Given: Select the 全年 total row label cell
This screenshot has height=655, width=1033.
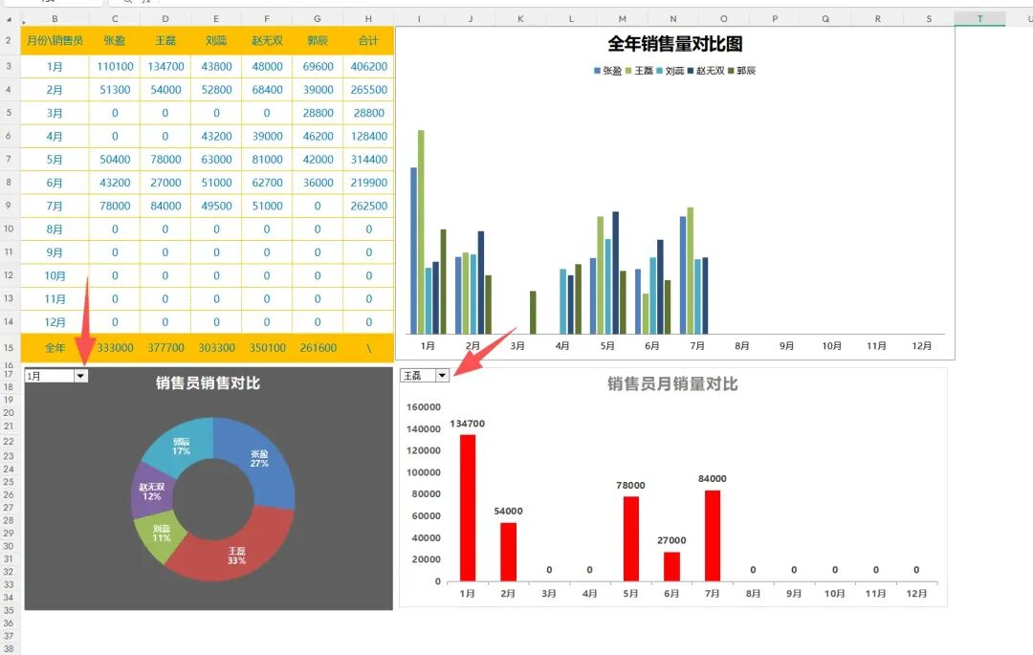Looking at the screenshot, I should point(55,348).
